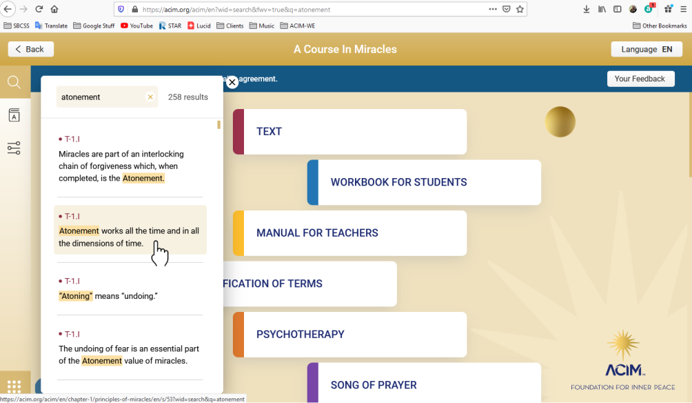Open result 'Miracles are part of an interlocking chain'
This screenshot has height=403, width=692.
130,160
